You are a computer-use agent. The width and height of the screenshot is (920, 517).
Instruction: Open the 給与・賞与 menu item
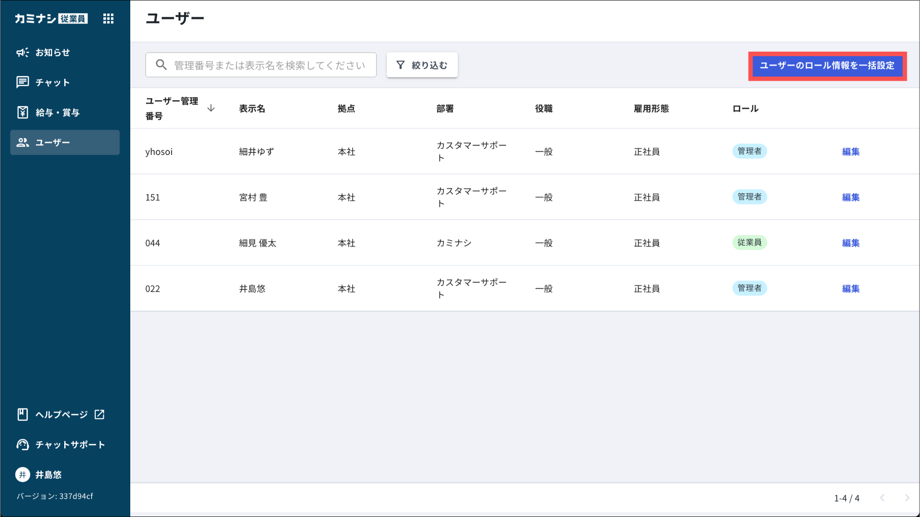pos(57,113)
